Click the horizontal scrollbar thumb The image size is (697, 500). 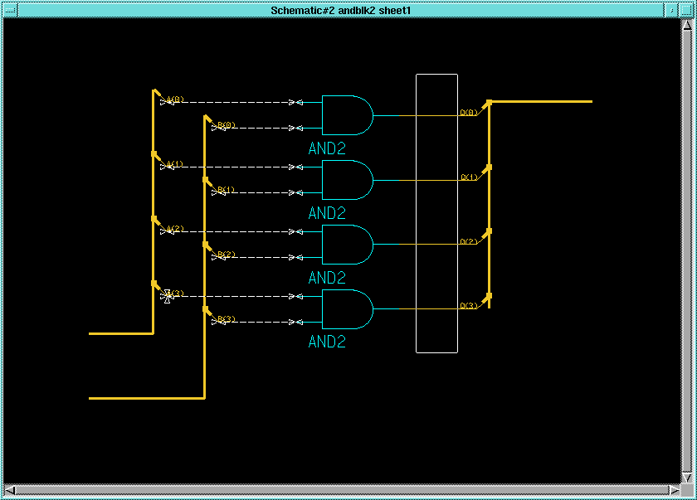pyautogui.click(x=342, y=490)
